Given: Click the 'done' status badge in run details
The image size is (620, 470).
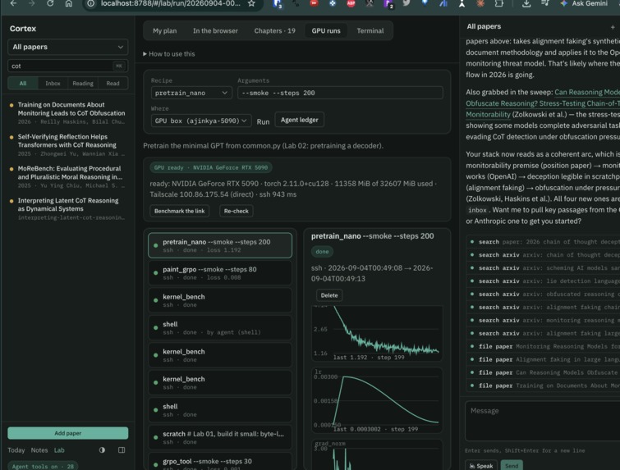Looking at the screenshot, I should pyautogui.click(x=322, y=251).
